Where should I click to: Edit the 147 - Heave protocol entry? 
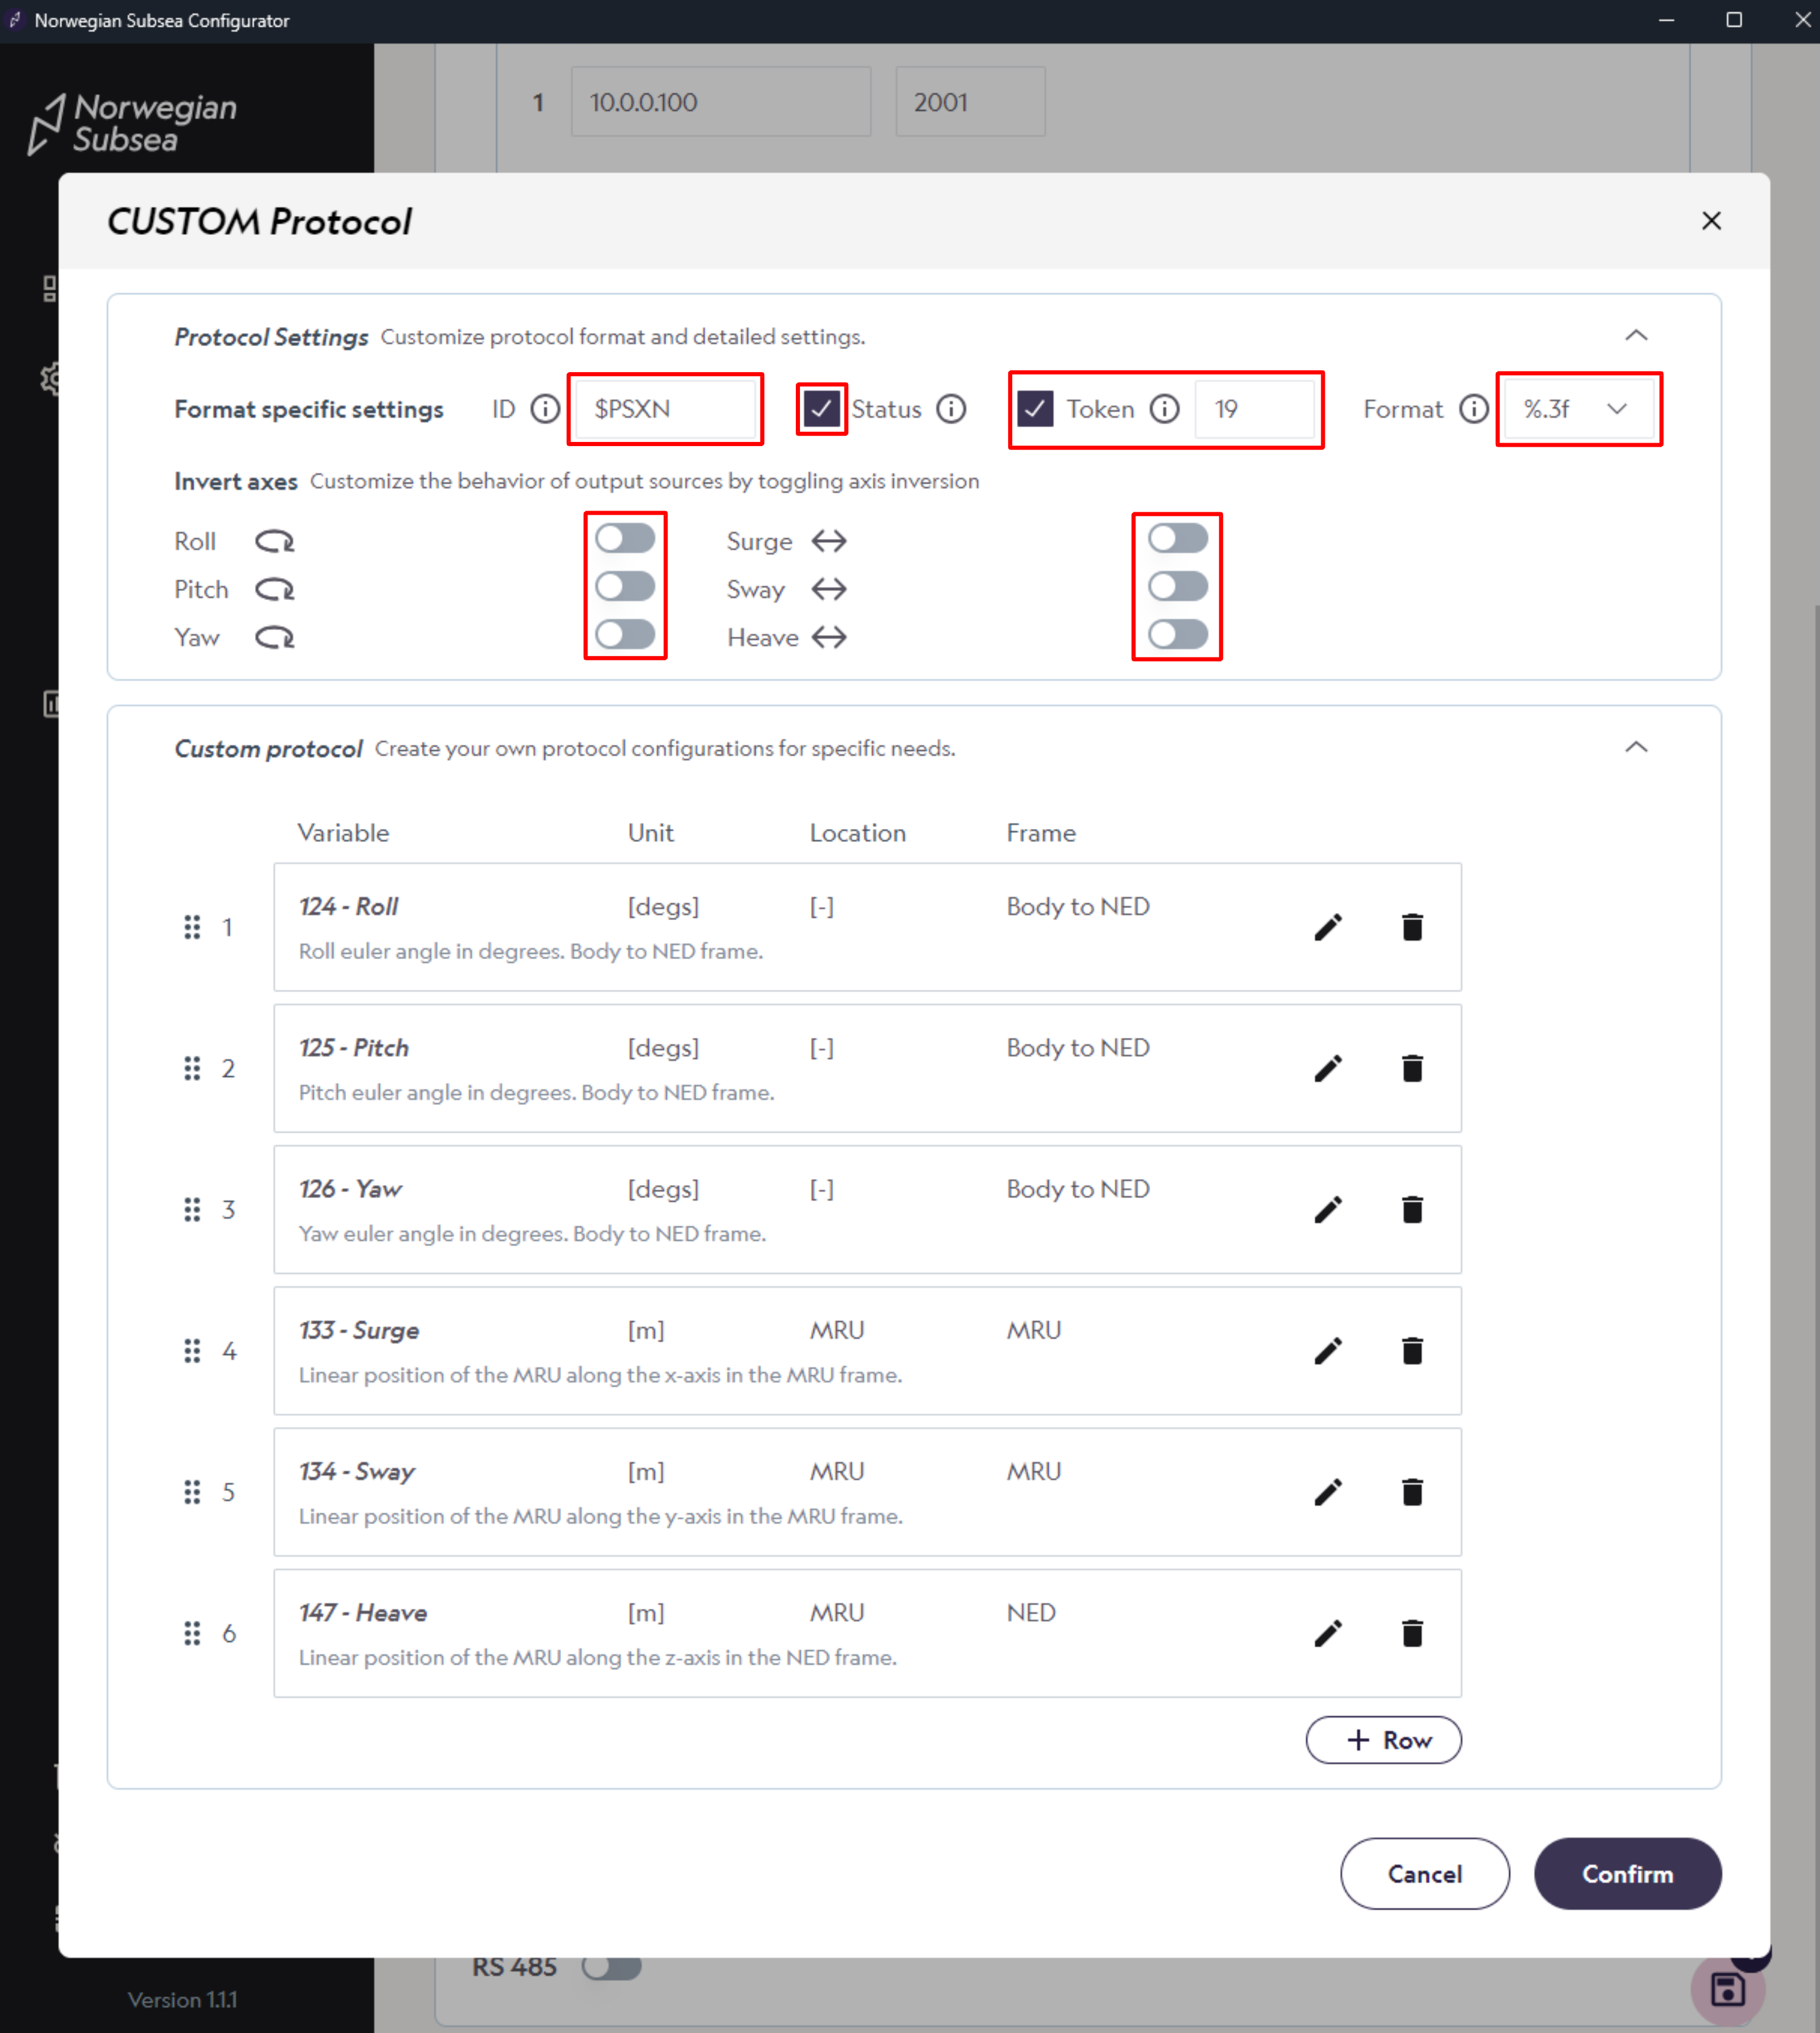1328,1634
